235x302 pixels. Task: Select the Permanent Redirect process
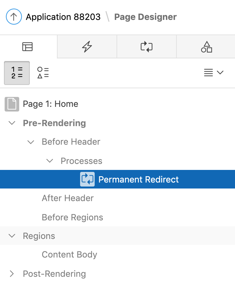click(138, 180)
